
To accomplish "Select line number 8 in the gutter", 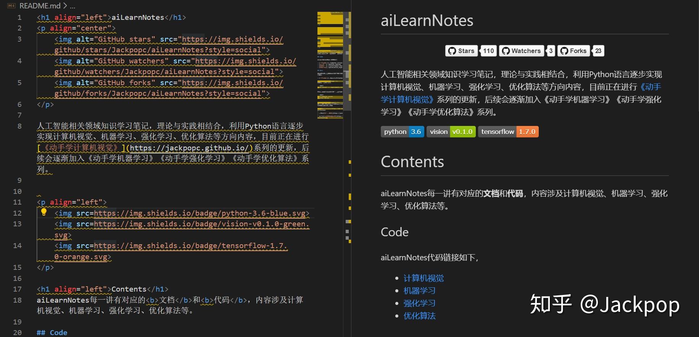I will click(19, 126).
